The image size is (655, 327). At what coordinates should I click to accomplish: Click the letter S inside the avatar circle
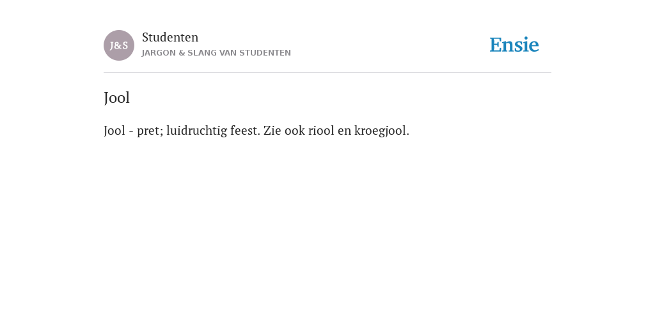click(x=125, y=45)
